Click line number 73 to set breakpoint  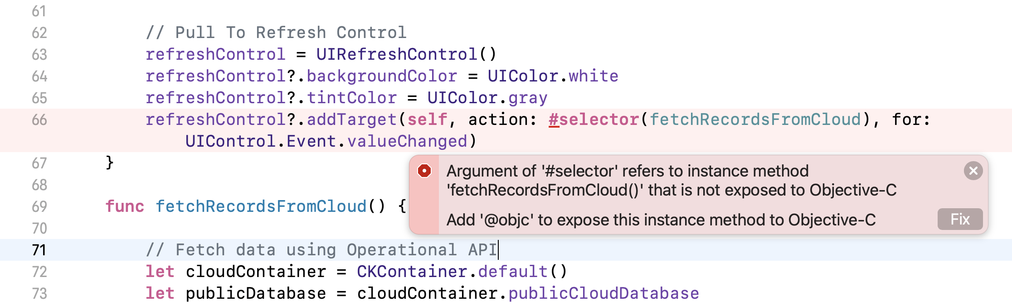39,293
